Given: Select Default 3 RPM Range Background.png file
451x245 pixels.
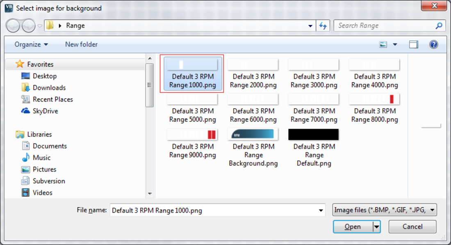Looking at the screenshot, I should pyautogui.click(x=253, y=148).
